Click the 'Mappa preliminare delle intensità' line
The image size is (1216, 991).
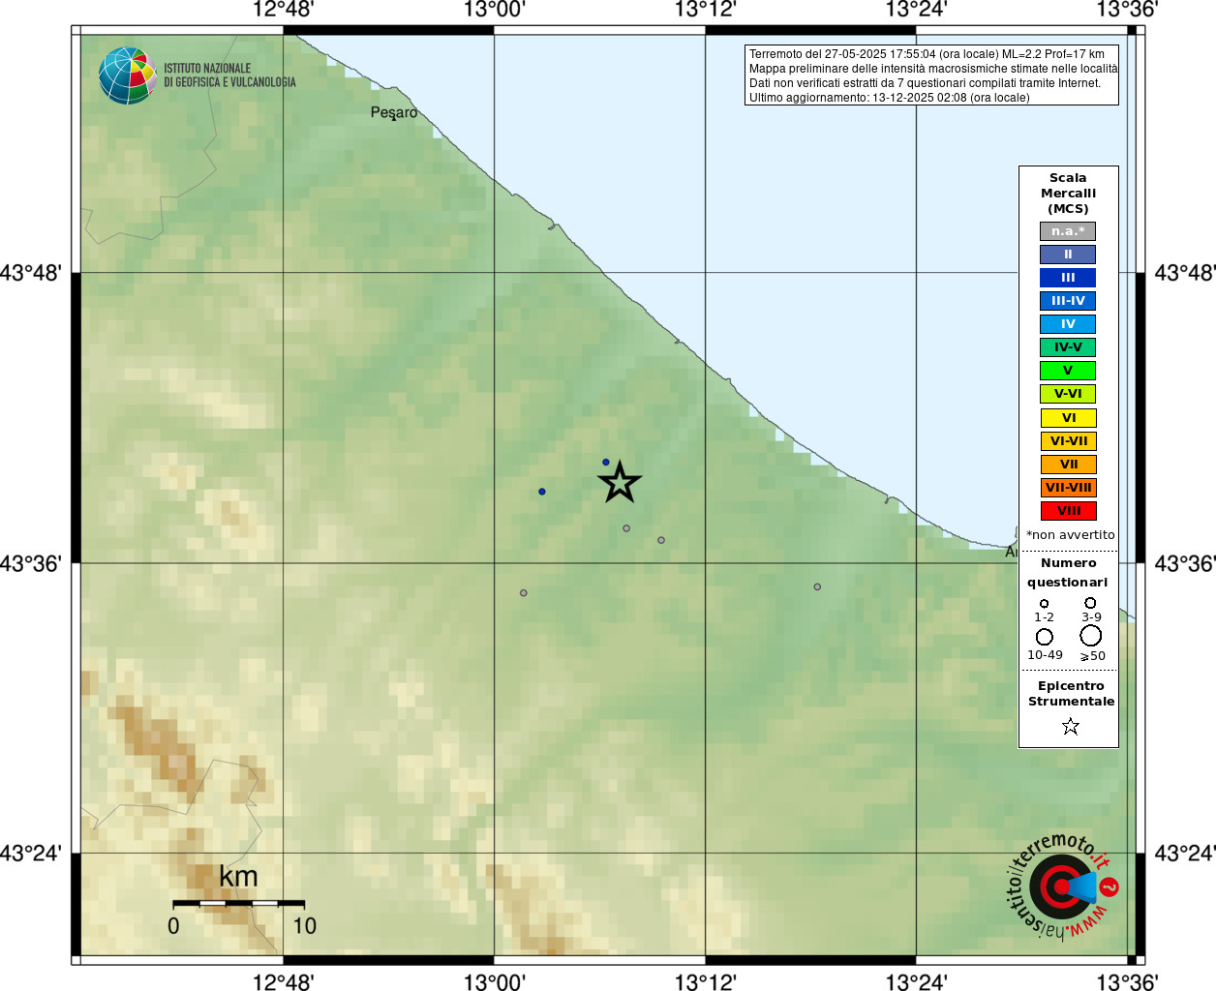[x=933, y=69]
